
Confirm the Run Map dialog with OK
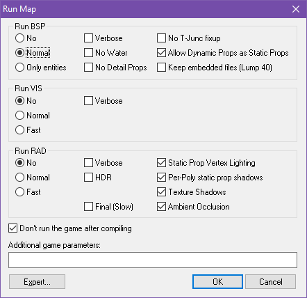[x=217, y=282]
